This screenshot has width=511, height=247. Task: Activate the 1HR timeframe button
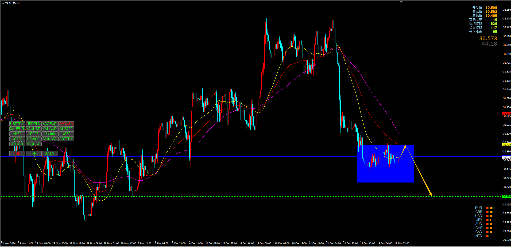pyautogui.click(x=17, y=153)
